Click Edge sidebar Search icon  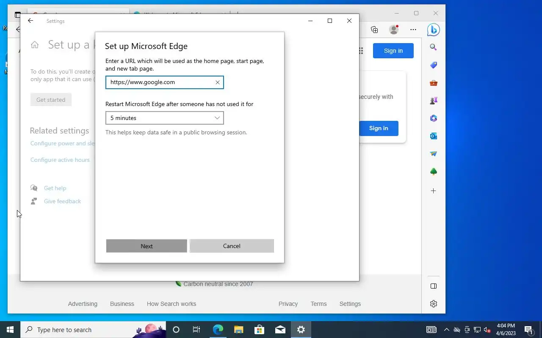point(433,47)
